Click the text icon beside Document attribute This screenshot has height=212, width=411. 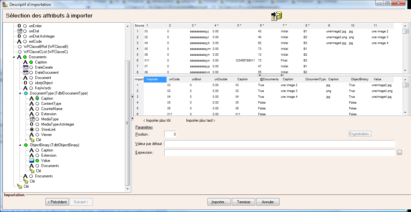[25, 78]
